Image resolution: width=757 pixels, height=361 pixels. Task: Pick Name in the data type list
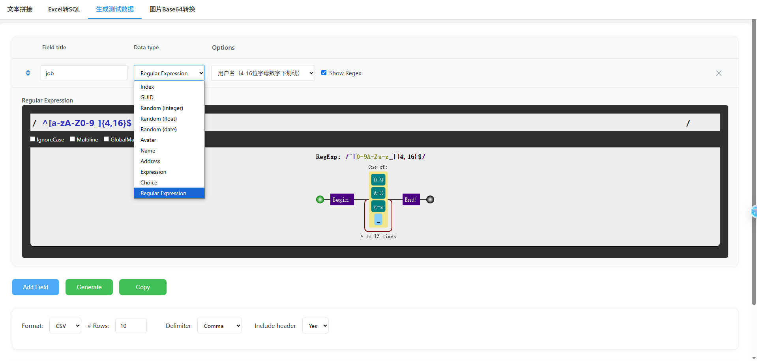click(x=169, y=151)
